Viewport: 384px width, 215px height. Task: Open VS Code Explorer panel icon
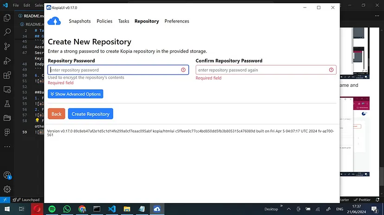click(7, 18)
